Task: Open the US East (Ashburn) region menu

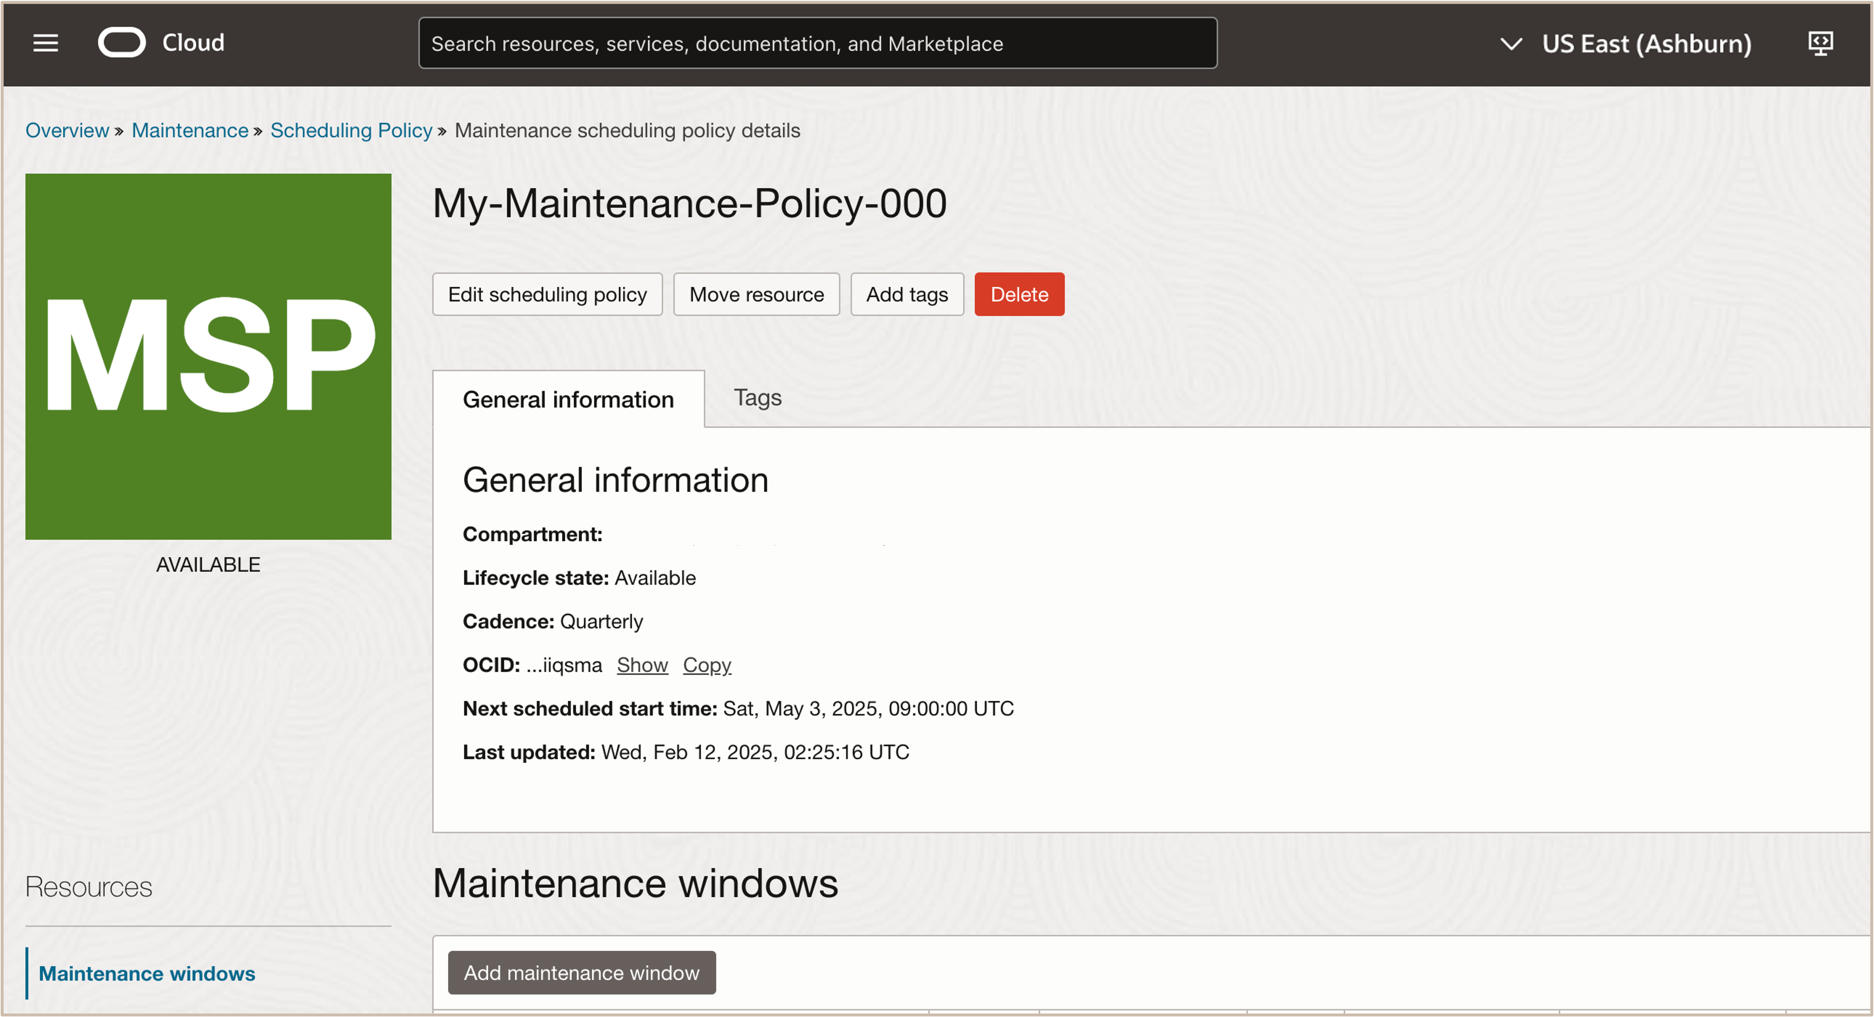Action: pos(1647,44)
